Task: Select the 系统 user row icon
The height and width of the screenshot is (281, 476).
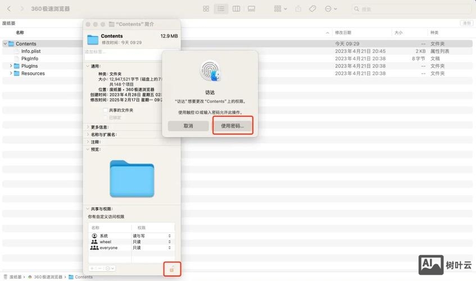Action: [x=94, y=236]
